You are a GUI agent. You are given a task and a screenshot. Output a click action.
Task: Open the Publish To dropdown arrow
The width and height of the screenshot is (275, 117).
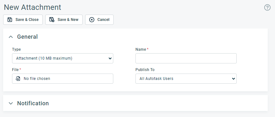click(234, 79)
